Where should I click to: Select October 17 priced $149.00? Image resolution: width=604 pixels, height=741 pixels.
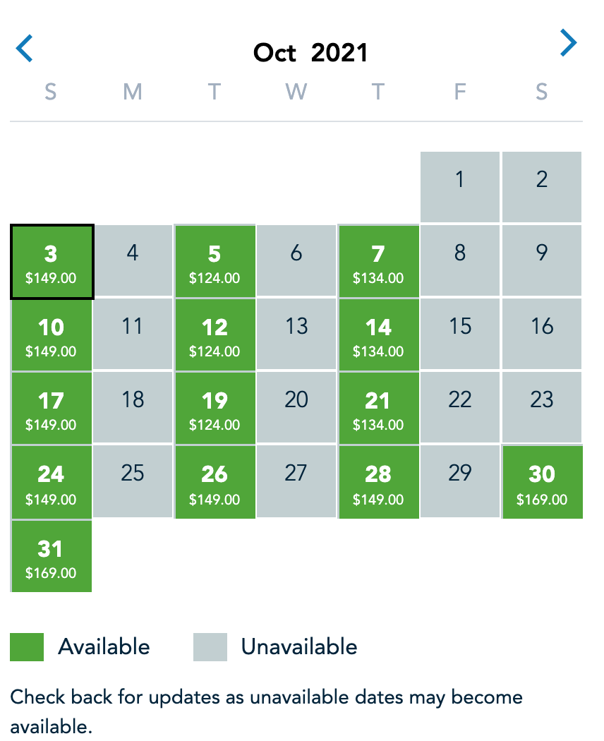click(52, 409)
